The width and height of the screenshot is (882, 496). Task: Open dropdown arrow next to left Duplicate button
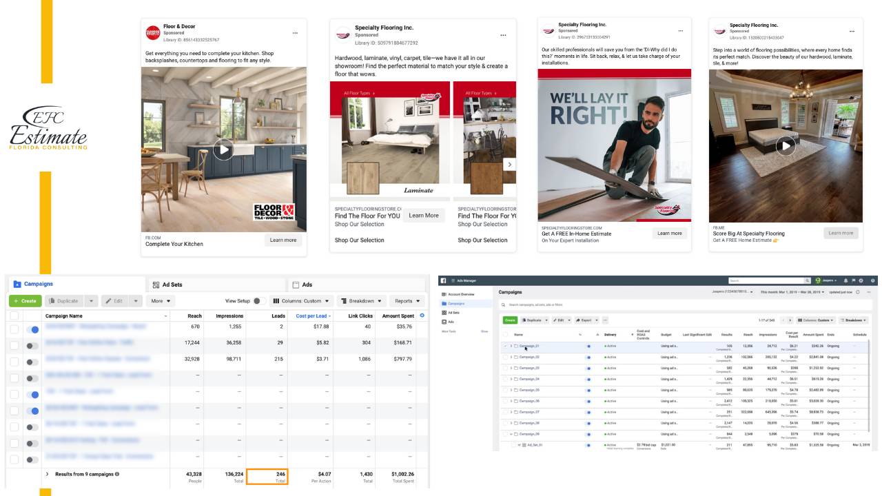(91, 301)
